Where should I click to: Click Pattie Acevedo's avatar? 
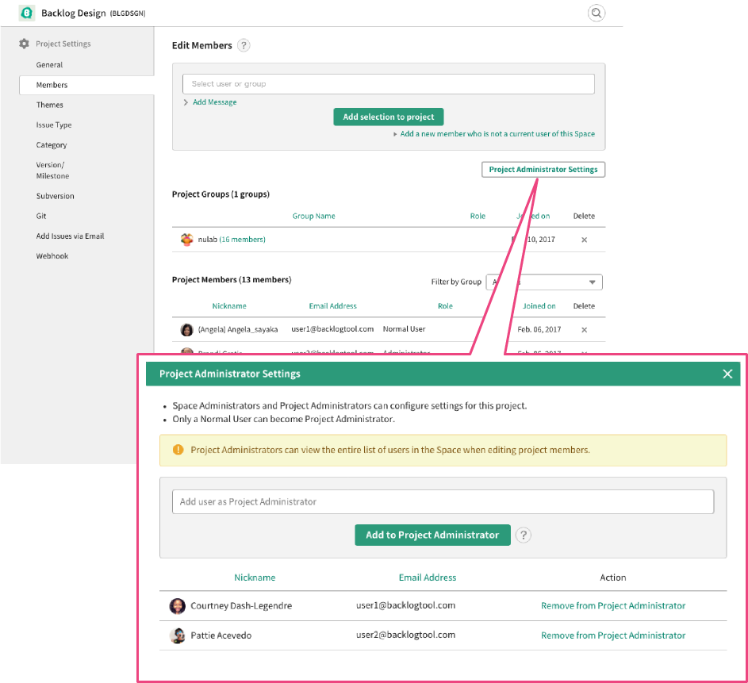pyautogui.click(x=178, y=635)
